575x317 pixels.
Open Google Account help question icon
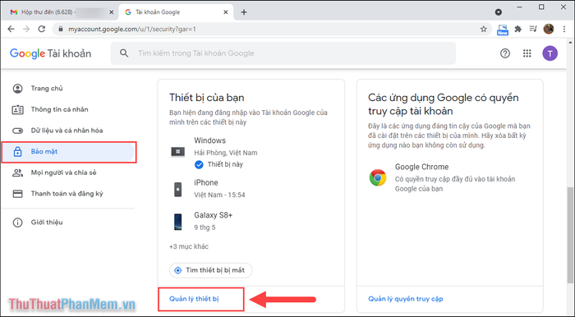coord(505,53)
